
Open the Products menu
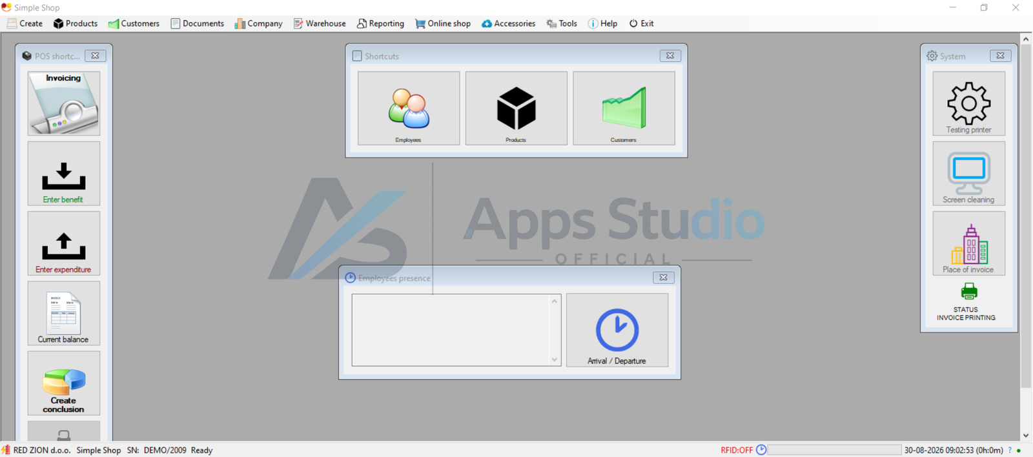76,23
